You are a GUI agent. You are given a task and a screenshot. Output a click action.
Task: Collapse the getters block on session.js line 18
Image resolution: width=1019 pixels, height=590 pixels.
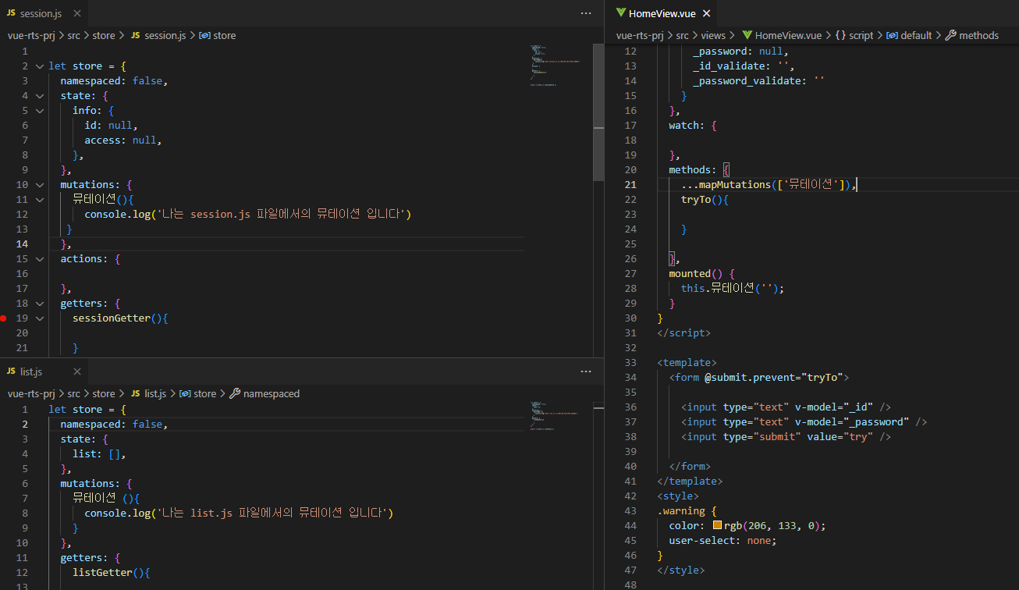[x=40, y=304]
